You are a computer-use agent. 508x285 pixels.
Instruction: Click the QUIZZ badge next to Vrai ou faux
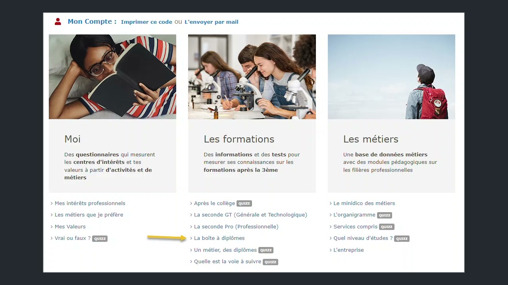[x=100, y=239]
